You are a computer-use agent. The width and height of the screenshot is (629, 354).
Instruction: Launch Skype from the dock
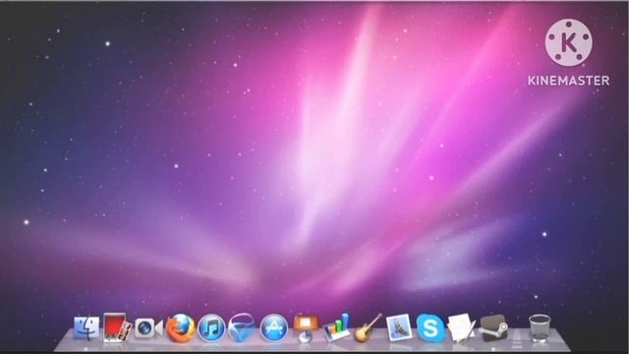click(430, 328)
